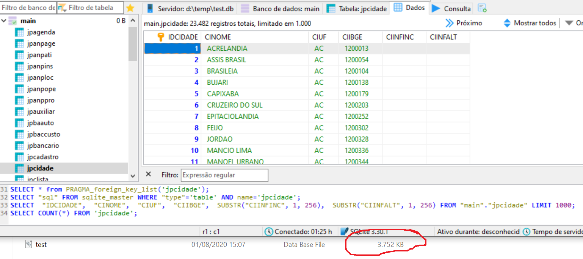The width and height of the screenshot is (583, 259).
Task: Sort by clicking the CINOME column header
Action: (x=218, y=37)
